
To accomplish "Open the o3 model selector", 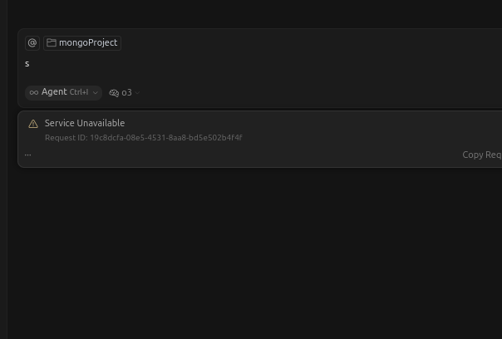I will (125, 93).
